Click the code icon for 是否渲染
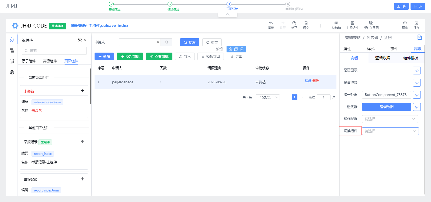 417,83
